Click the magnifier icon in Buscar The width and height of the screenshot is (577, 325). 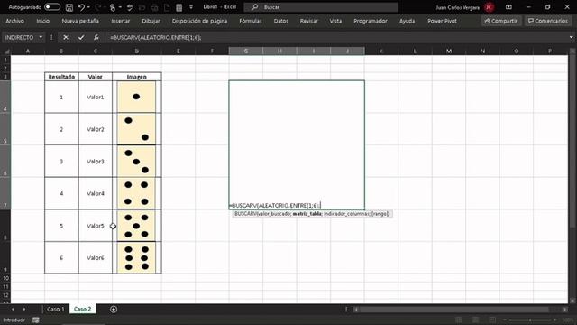pyautogui.click(x=254, y=7)
